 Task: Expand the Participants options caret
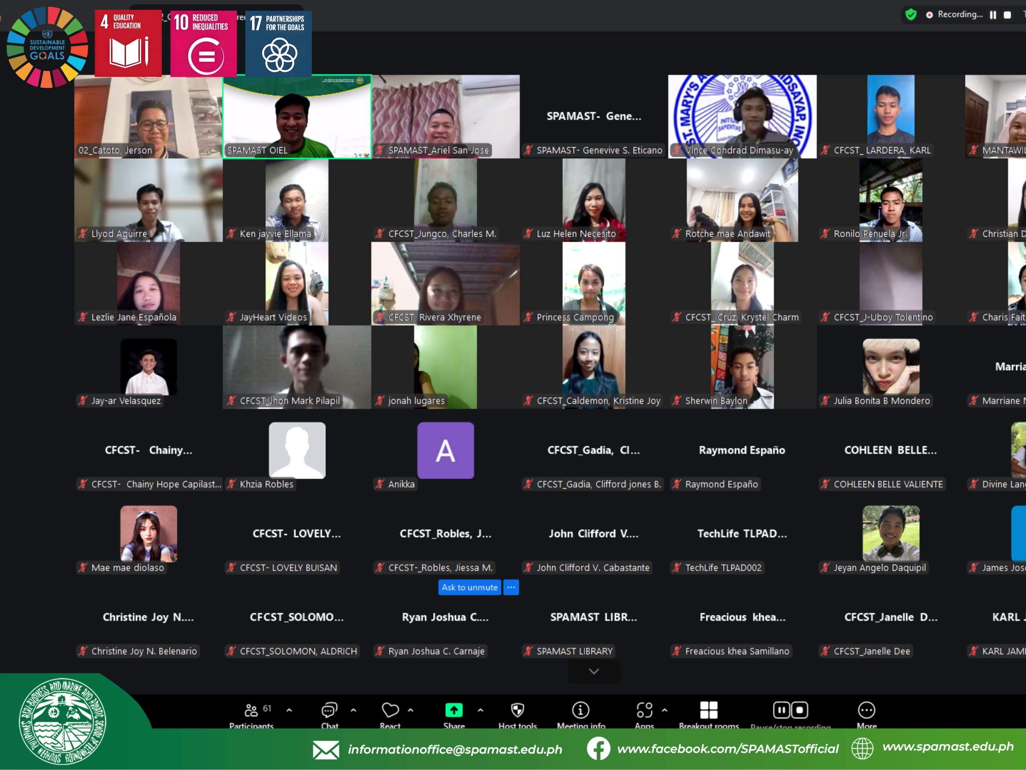(289, 710)
